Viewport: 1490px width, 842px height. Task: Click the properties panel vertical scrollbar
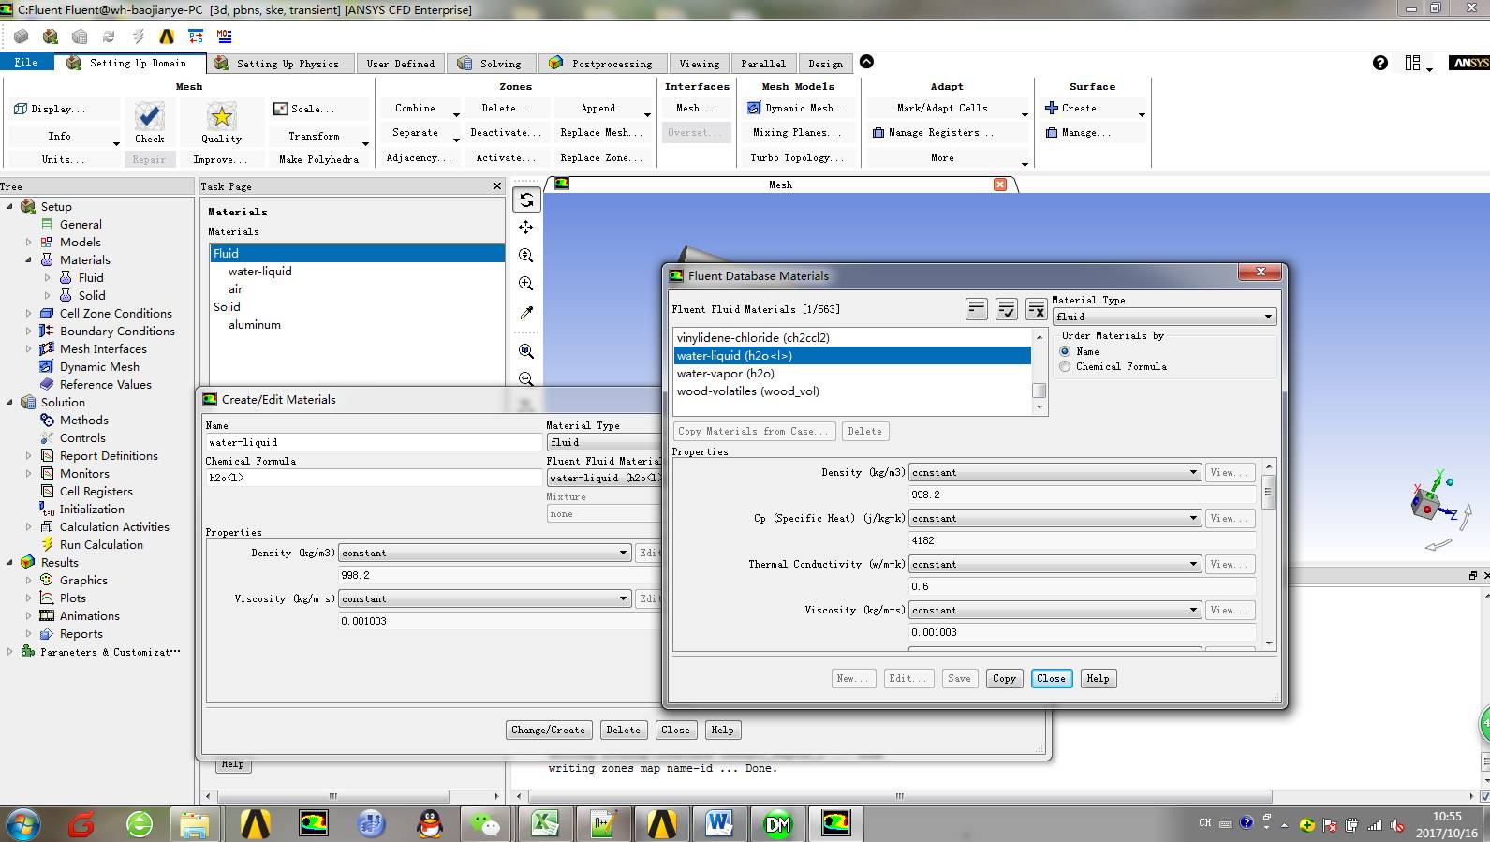1269,554
